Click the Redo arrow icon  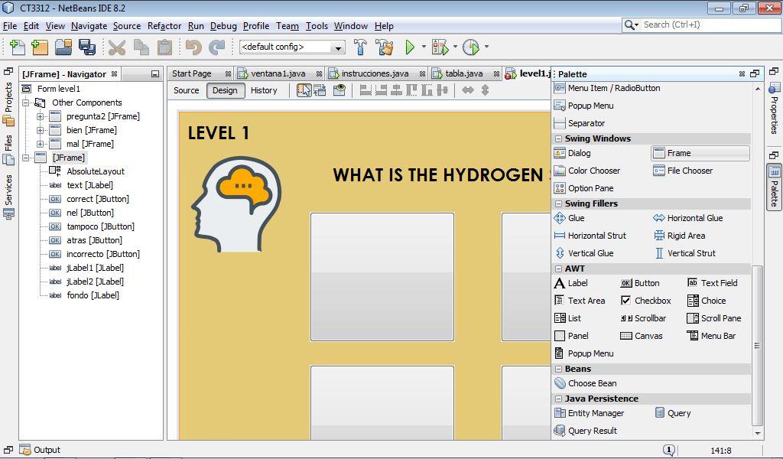point(216,47)
